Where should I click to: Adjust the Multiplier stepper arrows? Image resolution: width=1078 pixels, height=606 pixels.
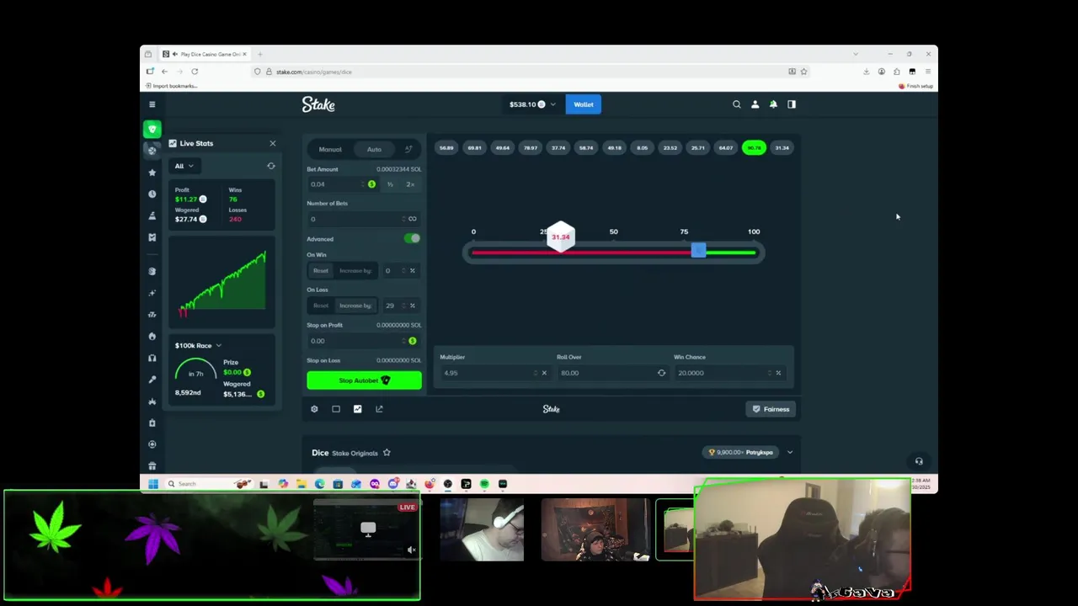coord(535,373)
